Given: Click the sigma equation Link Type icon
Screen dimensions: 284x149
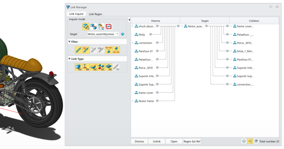Looking at the screenshot, I should tap(86, 67).
